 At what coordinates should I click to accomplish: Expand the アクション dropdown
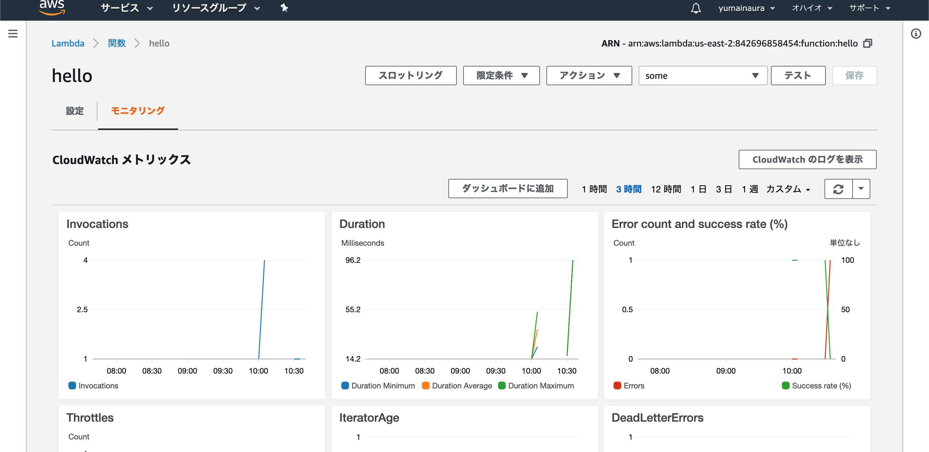589,76
